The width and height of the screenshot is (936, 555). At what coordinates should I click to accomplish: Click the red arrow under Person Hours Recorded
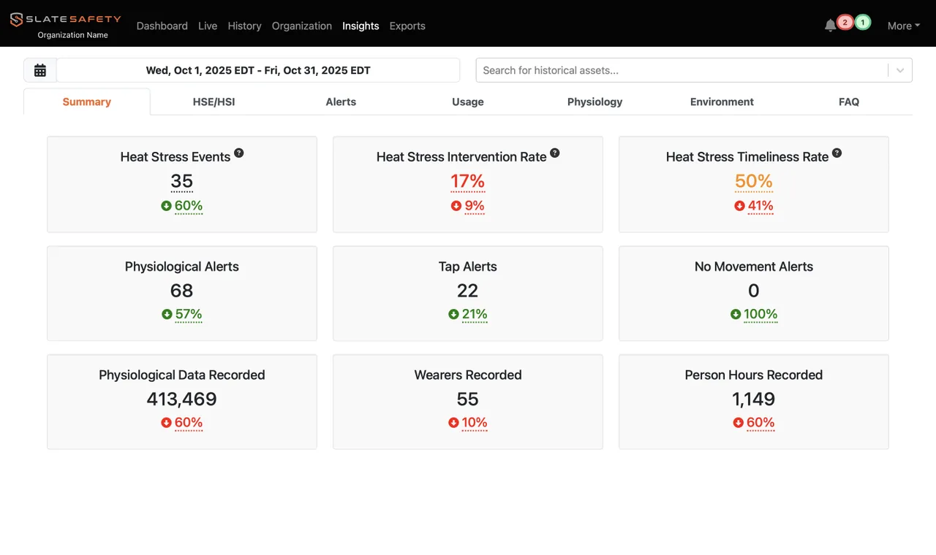coord(738,423)
